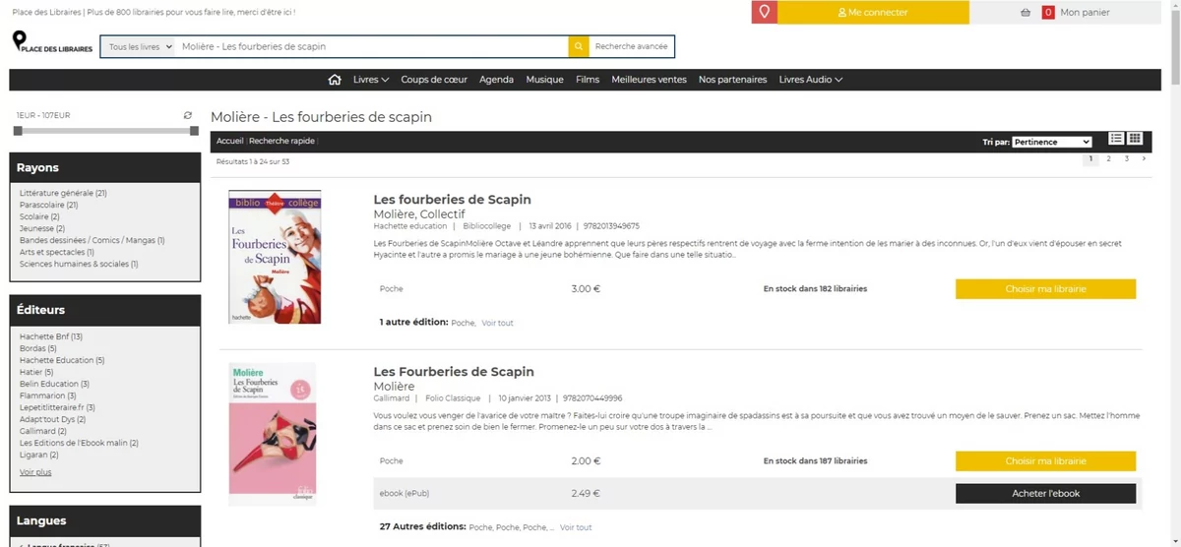1181x547 pixels.
Task: Filter by Parascolaire (21)
Action: tap(48, 205)
